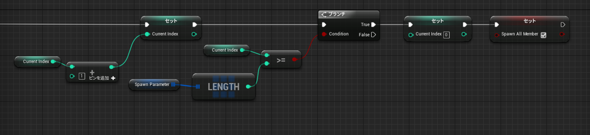Click Spawn All Member セット exec input pin
Screen dimensions: 590x135
pyautogui.click(x=497, y=25)
